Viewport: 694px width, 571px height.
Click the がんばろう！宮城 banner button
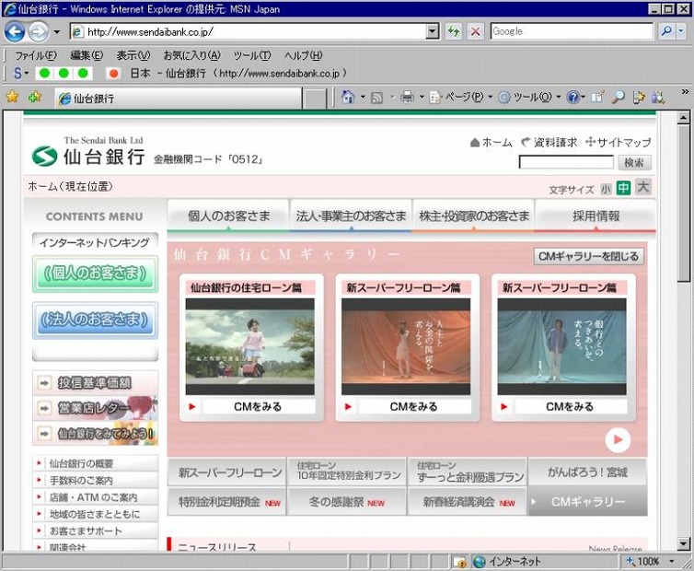(x=587, y=472)
